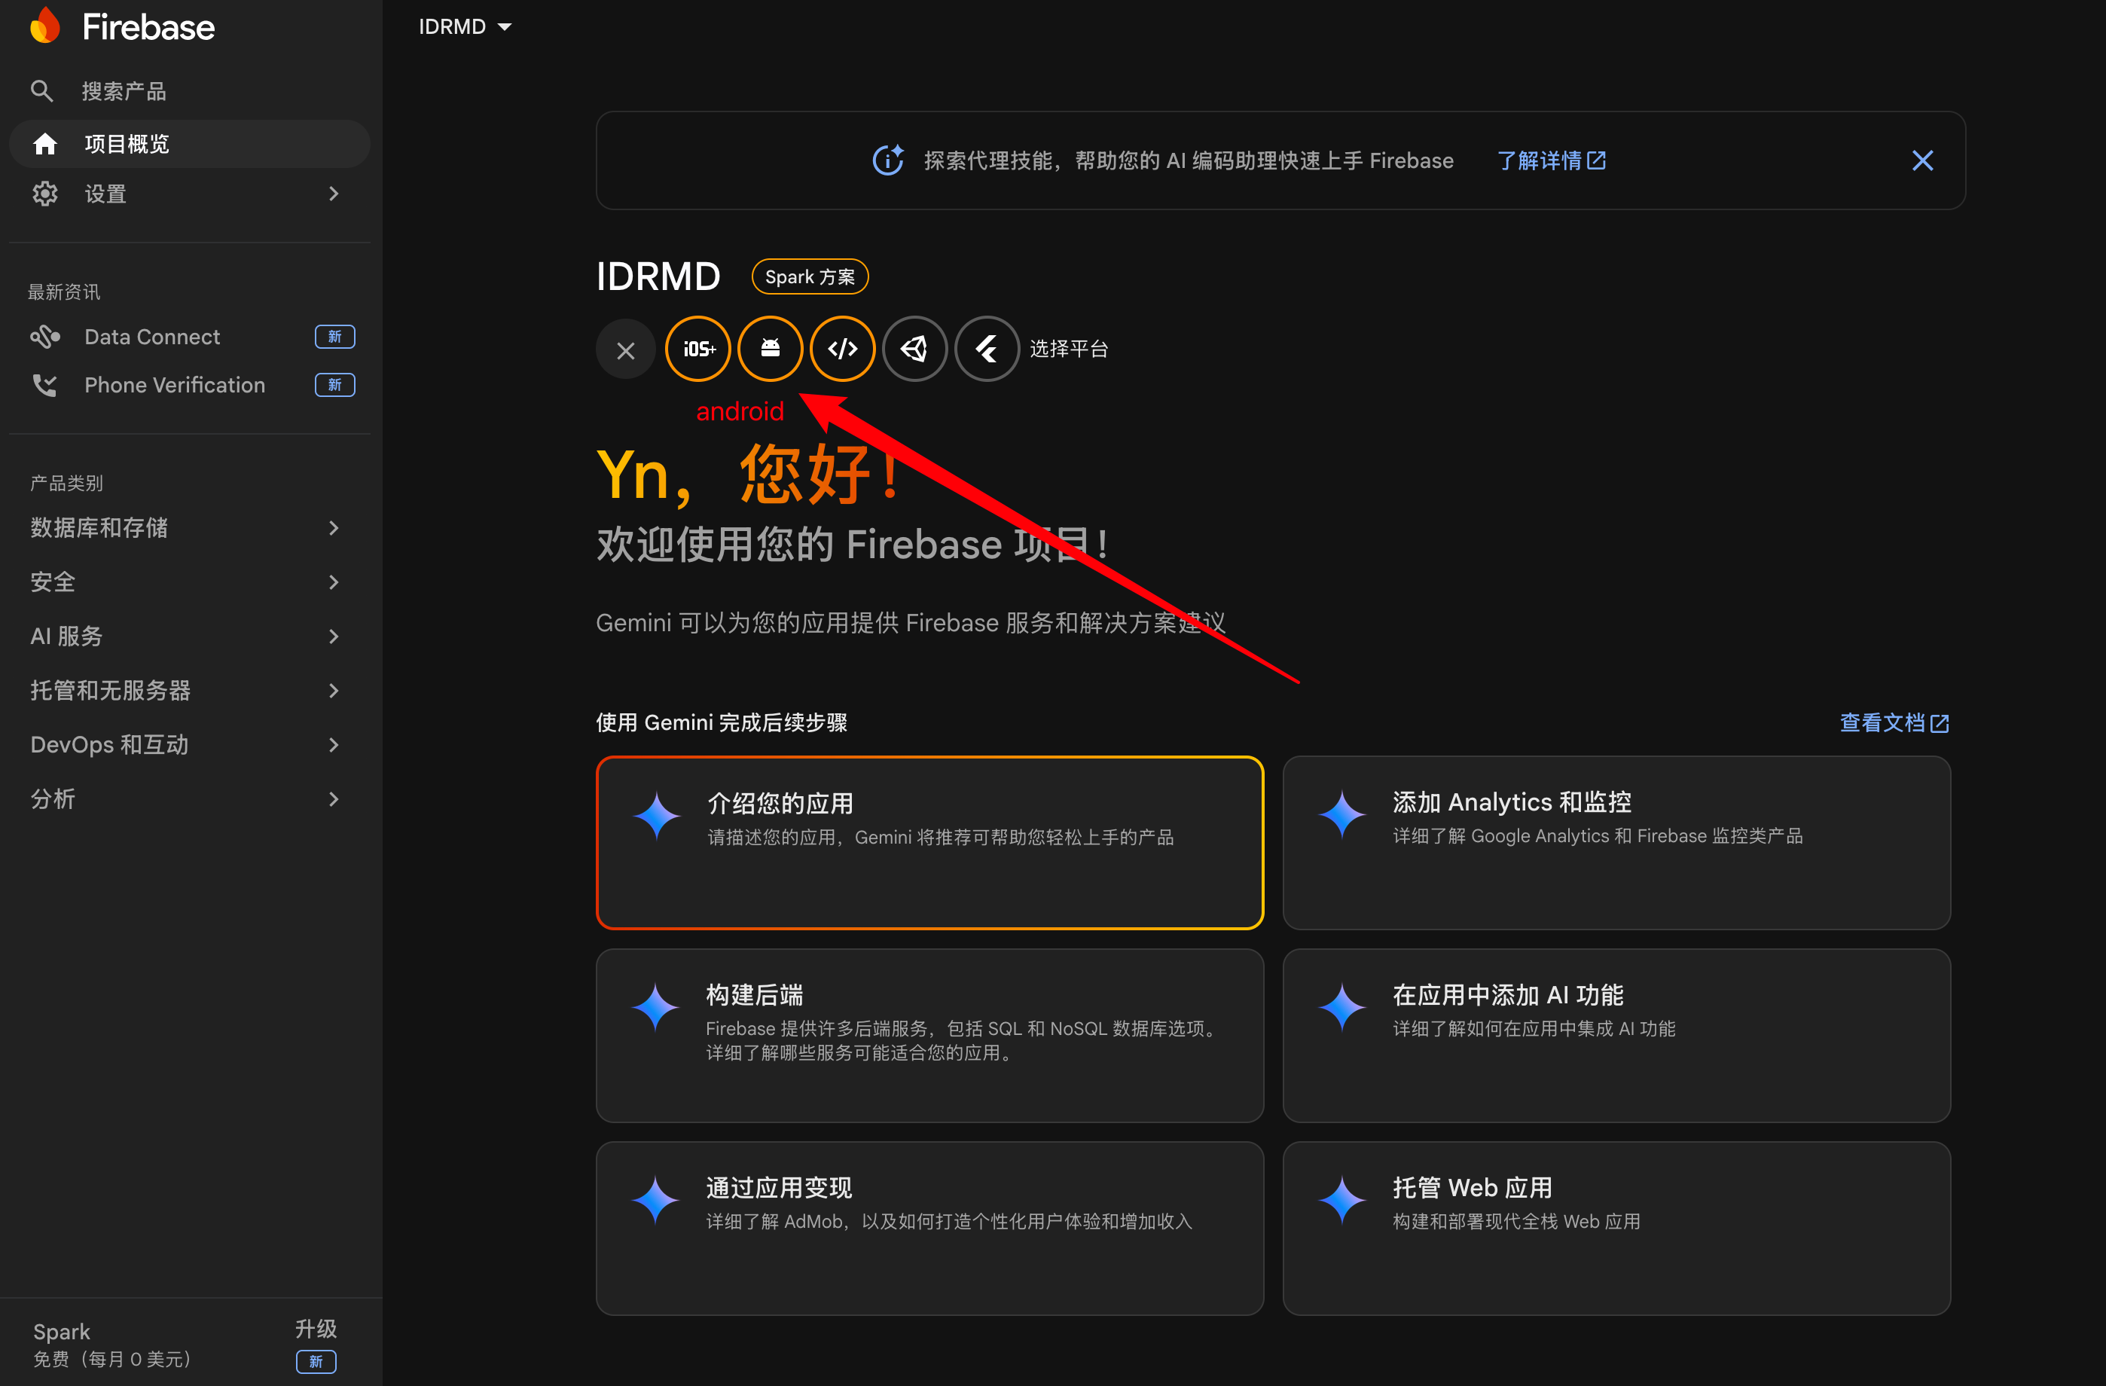The height and width of the screenshot is (1386, 2106).
Task: Open the IDRMD project dropdown
Action: coord(465,26)
